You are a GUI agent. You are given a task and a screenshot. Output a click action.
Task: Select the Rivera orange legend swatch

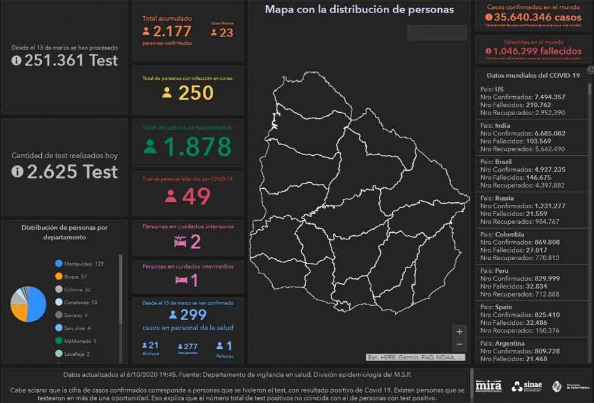pos(59,276)
